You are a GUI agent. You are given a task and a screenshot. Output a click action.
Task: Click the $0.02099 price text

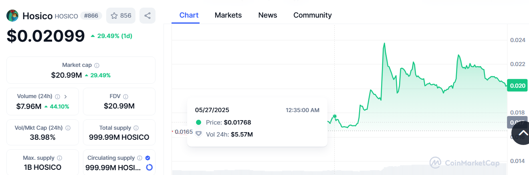pyautogui.click(x=46, y=36)
